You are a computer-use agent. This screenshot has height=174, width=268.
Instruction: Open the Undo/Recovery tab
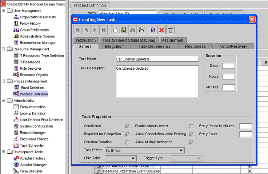click(233, 46)
